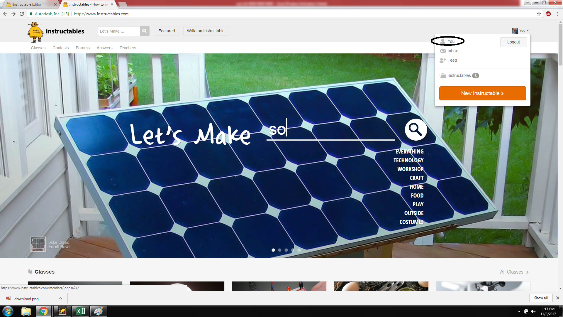The height and width of the screenshot is (317, 563).
Task: Select the first carousel dot
Action: pos(273,250)
